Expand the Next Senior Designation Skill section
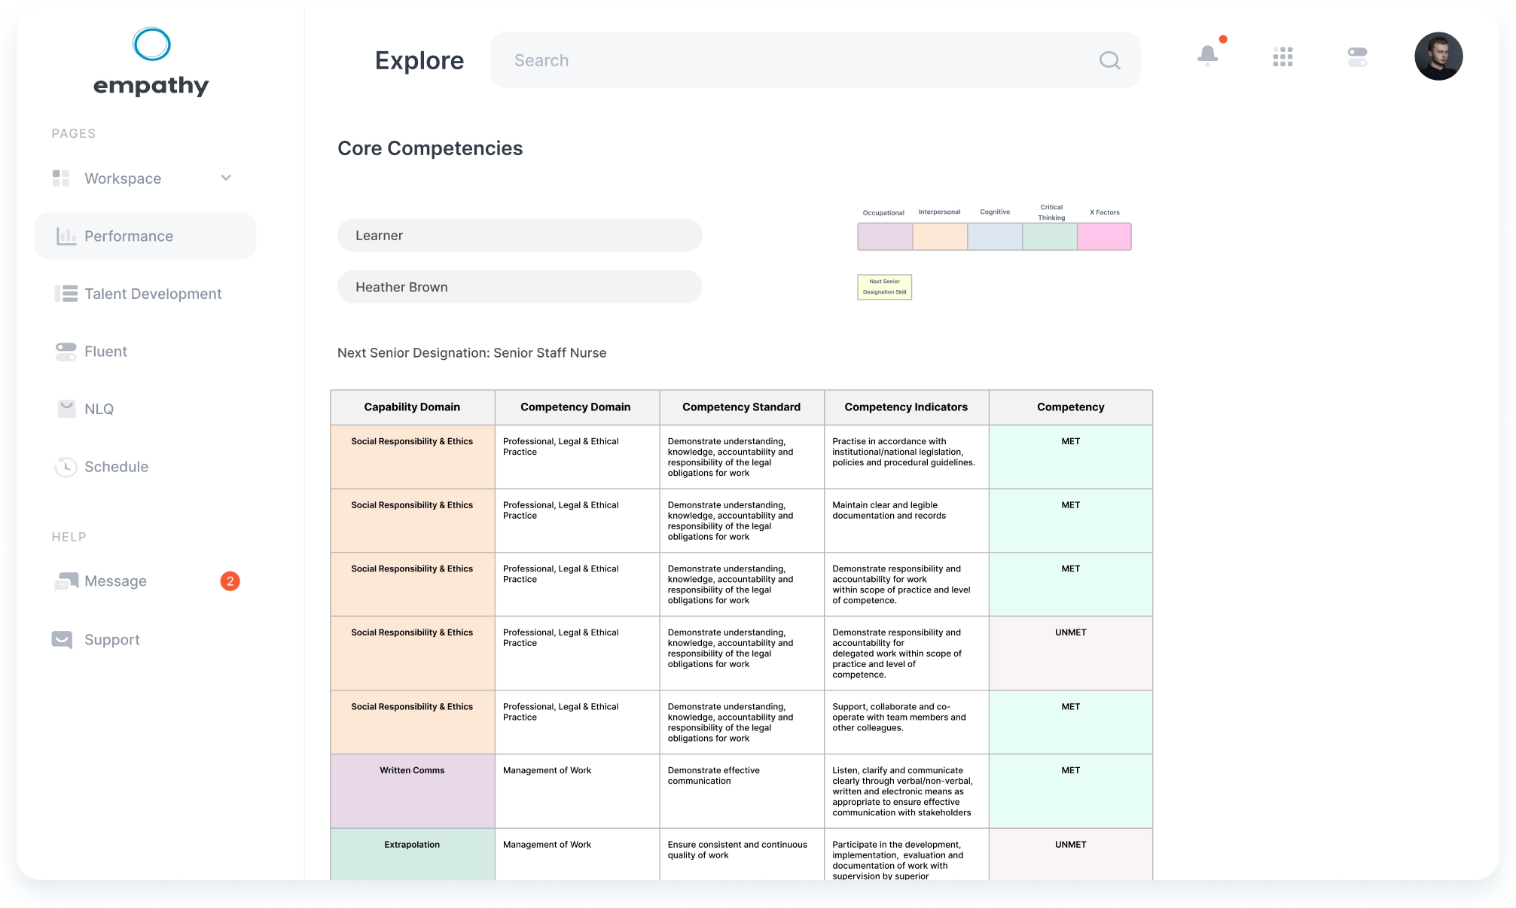This screenshot has width=1516, height=908. tap(883, 286)
